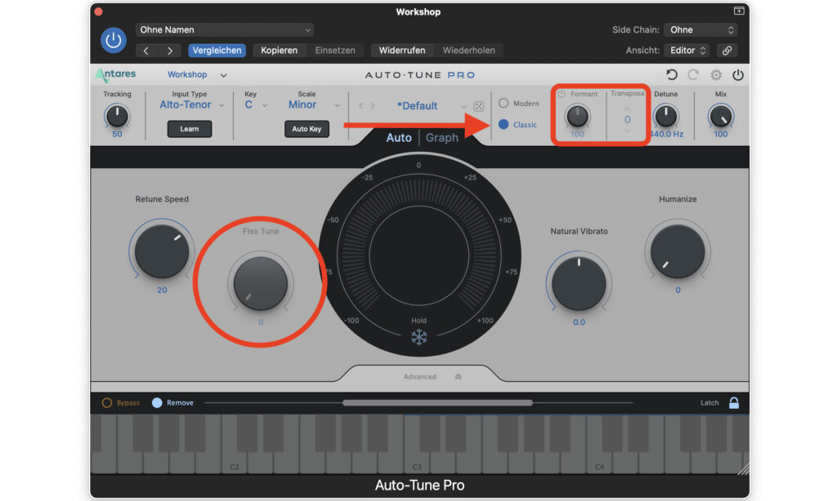
Task: Open Auto-Tune settings gear
Action: click(x=716, y=75)
